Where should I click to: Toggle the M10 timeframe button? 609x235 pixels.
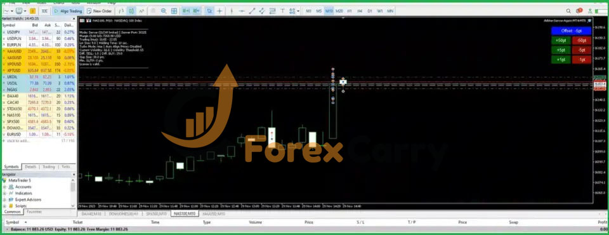329,11
